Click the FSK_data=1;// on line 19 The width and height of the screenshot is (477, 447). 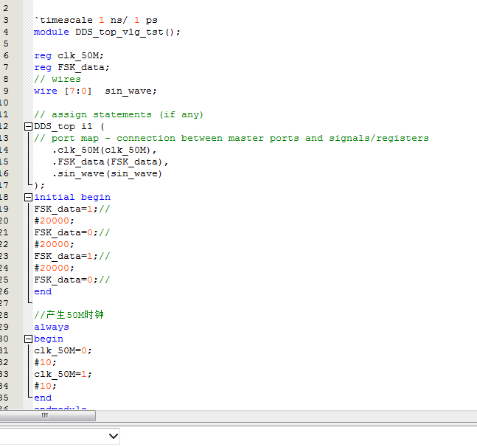point(72,209)
